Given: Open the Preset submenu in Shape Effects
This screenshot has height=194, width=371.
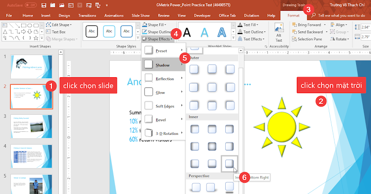Looking at the screenshot, I should pyautogui.click(x=163, y=50).
